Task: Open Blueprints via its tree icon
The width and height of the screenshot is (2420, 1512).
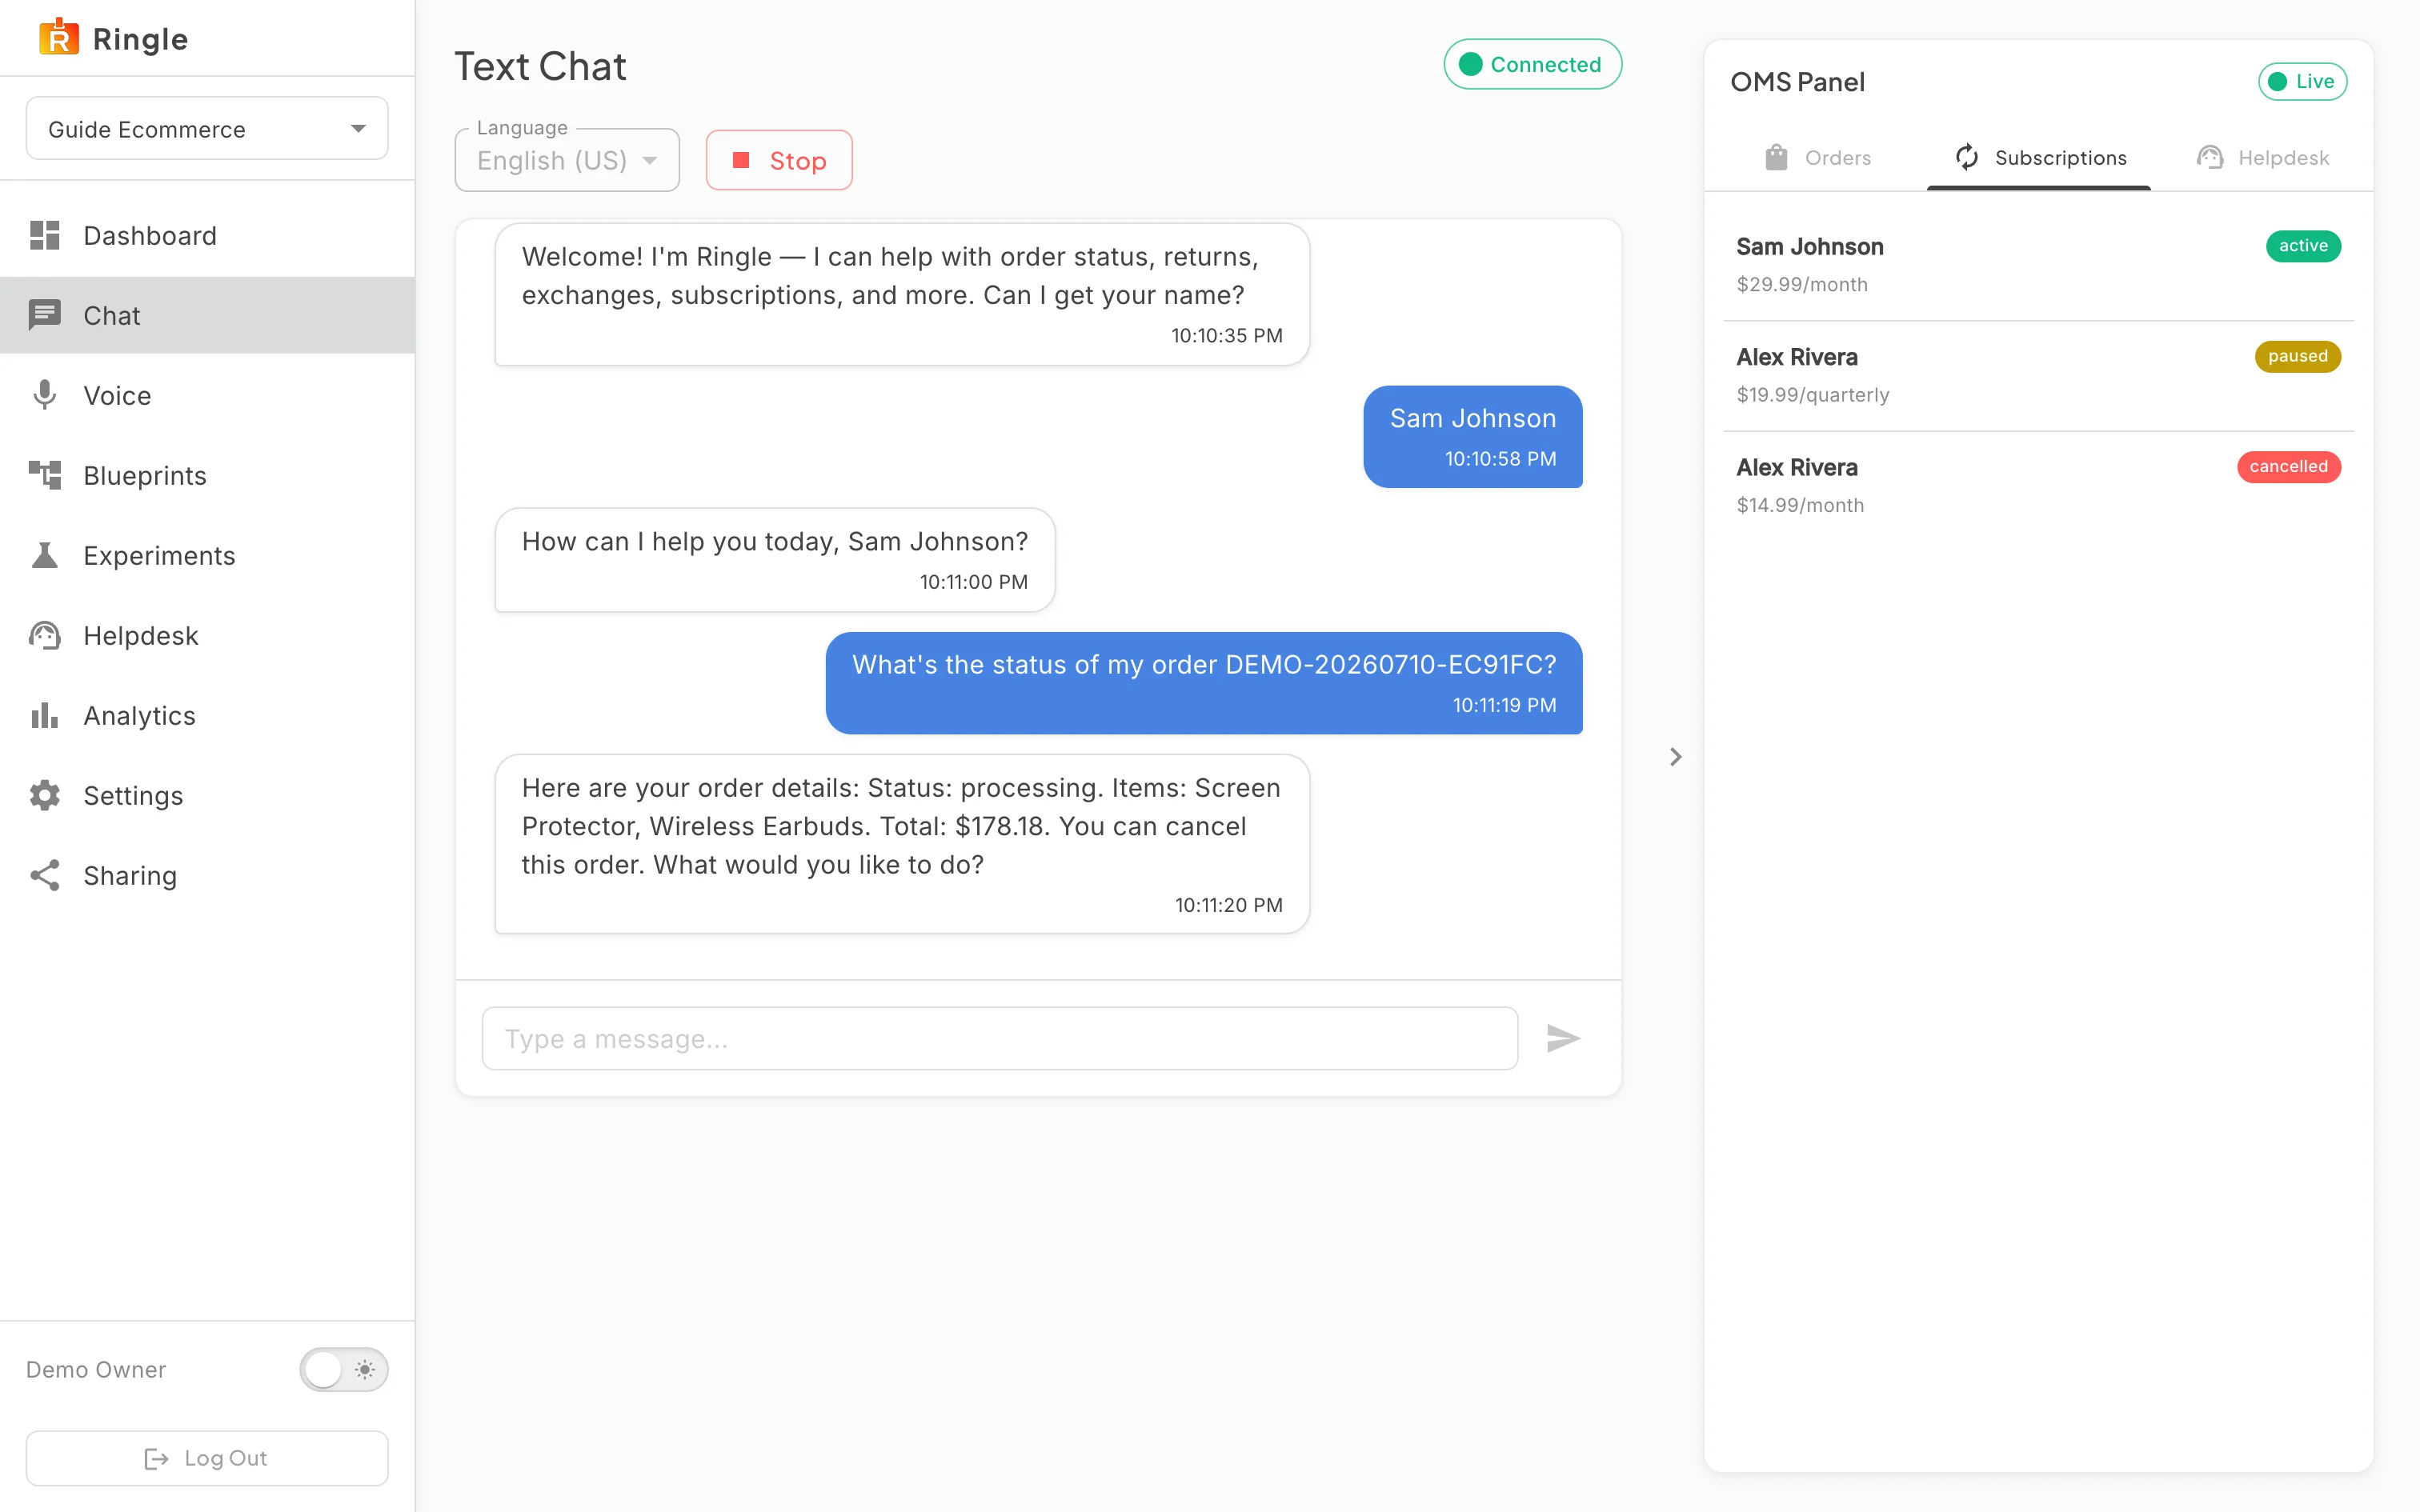Action: (45, 475)
